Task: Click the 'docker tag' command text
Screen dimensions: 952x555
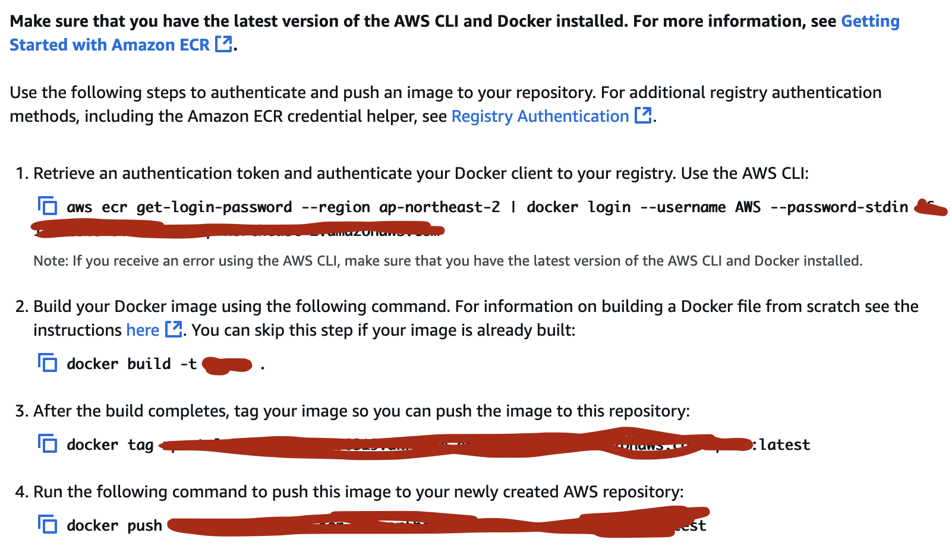Action: point(110,444)
